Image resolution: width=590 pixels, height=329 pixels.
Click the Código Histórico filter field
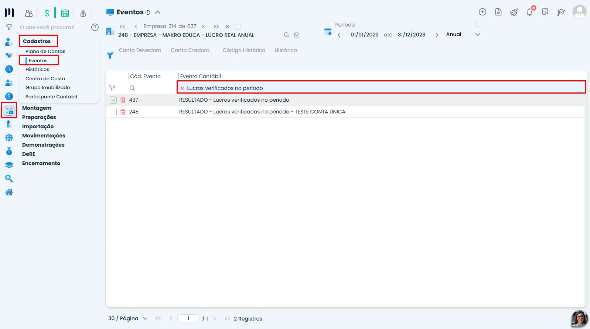[245, 56]
